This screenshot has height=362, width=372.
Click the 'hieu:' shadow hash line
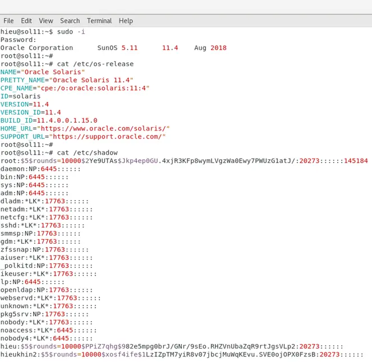(172, 346)
